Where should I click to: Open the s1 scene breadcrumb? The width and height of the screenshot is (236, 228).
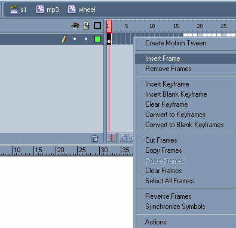pyautogui.click(x=18, y=10)
